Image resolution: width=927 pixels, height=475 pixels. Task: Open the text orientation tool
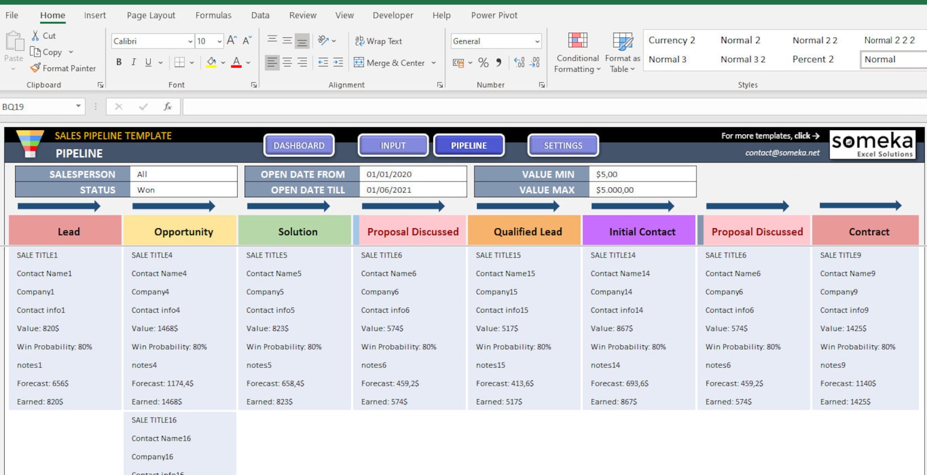point(323,40)
